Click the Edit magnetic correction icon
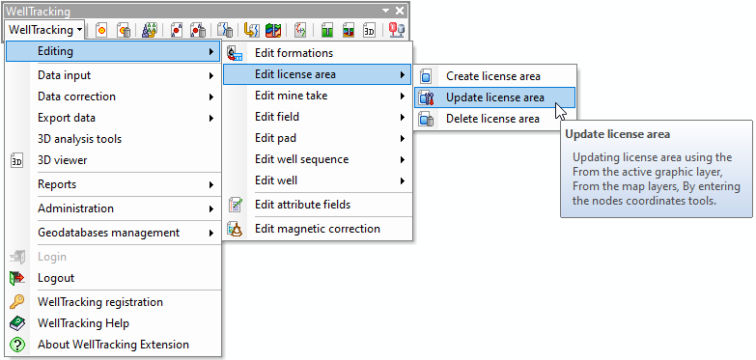 [x=235, y=229]
